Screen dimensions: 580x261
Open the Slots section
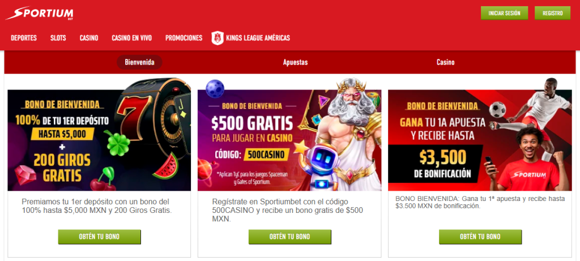coord(58,38)
